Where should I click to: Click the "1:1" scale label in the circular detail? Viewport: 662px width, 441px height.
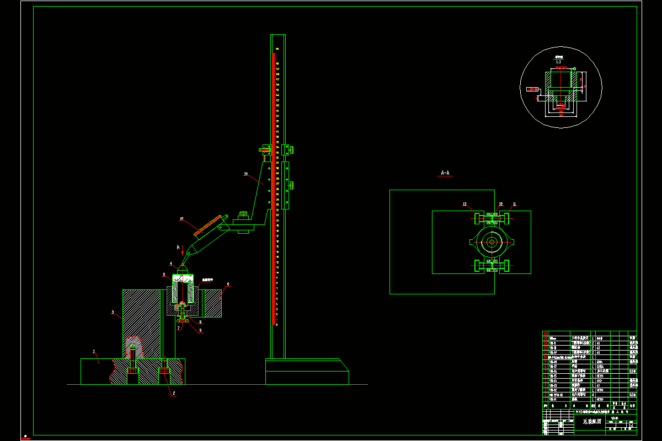(x=558, y=62)
